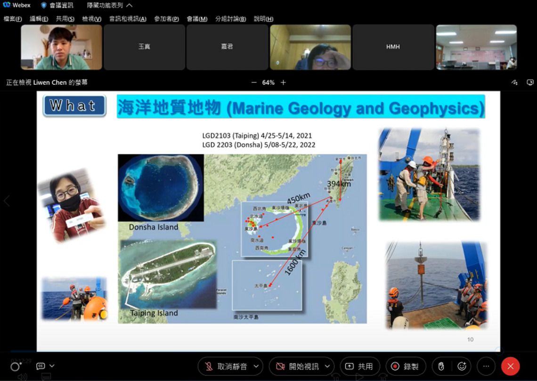
Task: Open the Webex Assistant circle icon
Action: [15, 366]
